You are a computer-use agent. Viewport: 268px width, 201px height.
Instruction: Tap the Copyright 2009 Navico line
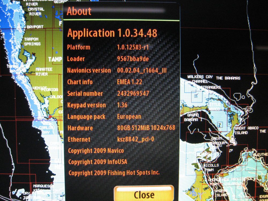96,151
